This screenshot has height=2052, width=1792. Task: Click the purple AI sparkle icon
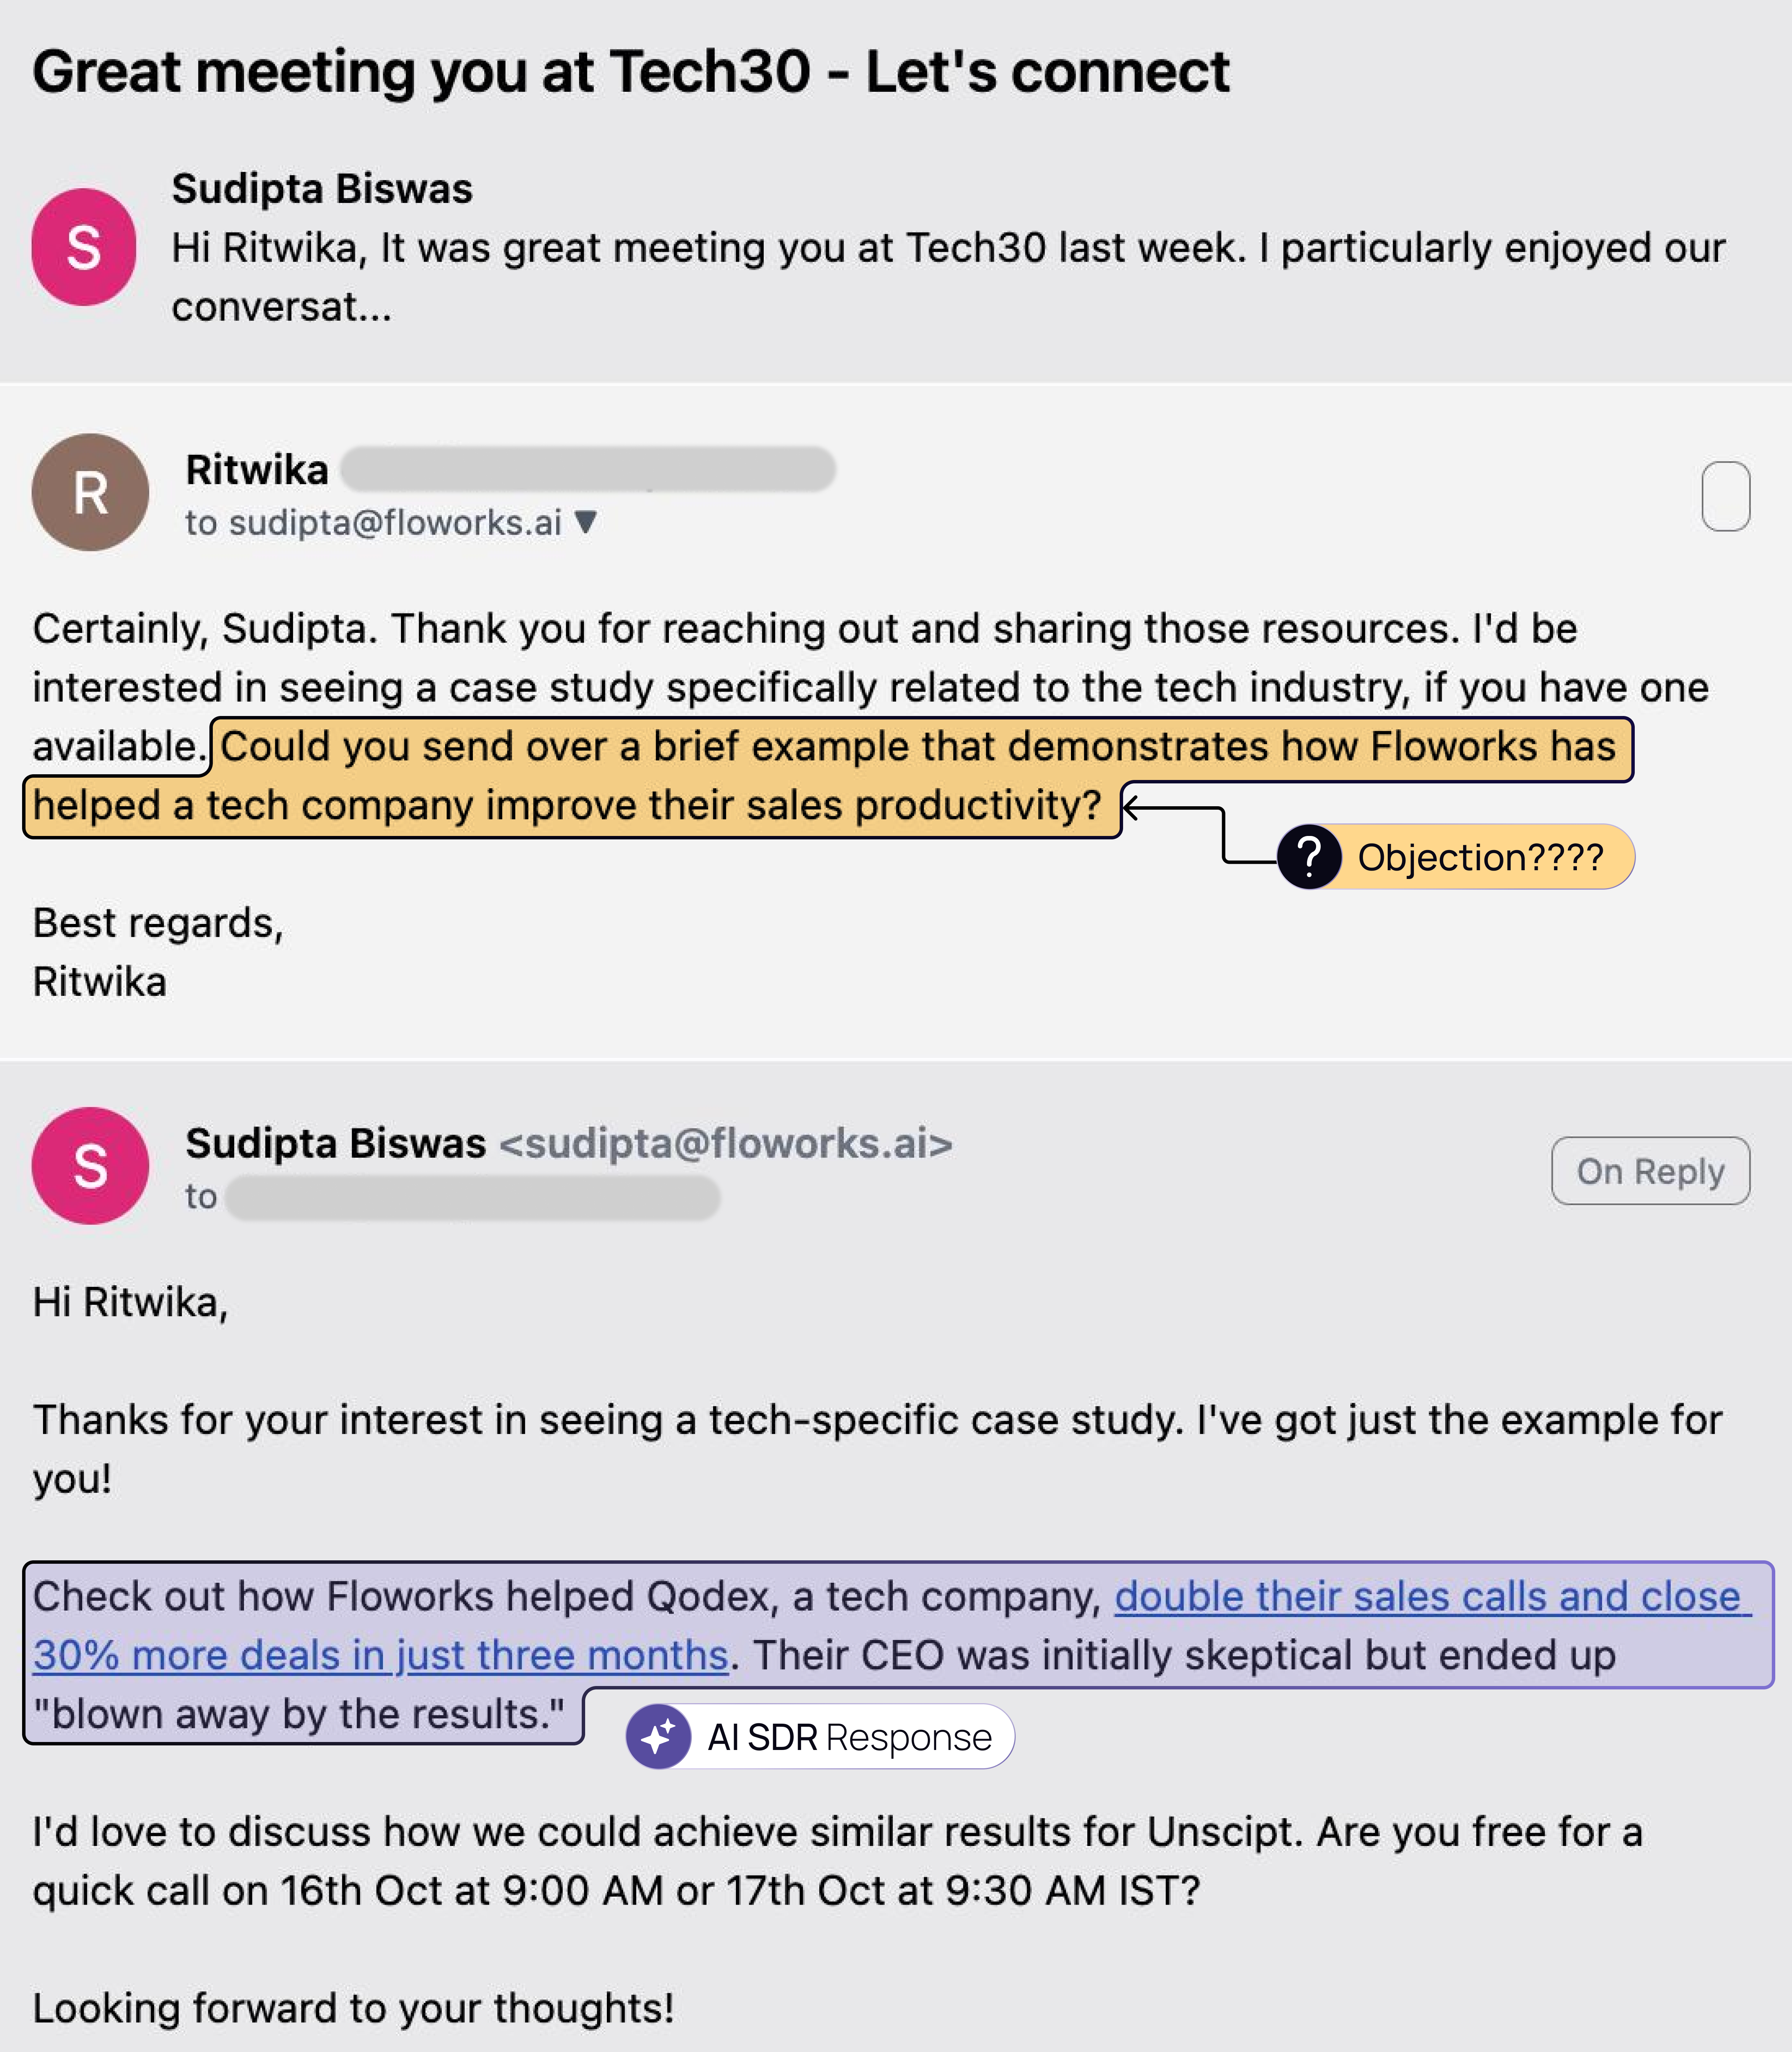click(x=658, y=1737)
